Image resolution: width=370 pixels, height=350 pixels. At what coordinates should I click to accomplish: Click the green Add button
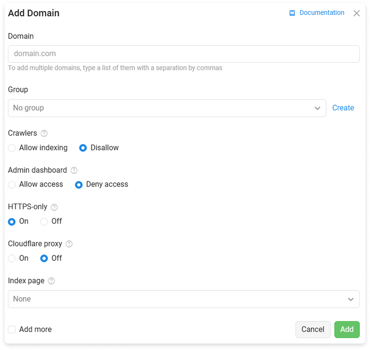click(347, 329)
